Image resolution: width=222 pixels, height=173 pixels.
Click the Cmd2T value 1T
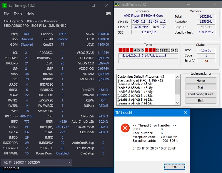pyautogui.click(x=62, y=44)
